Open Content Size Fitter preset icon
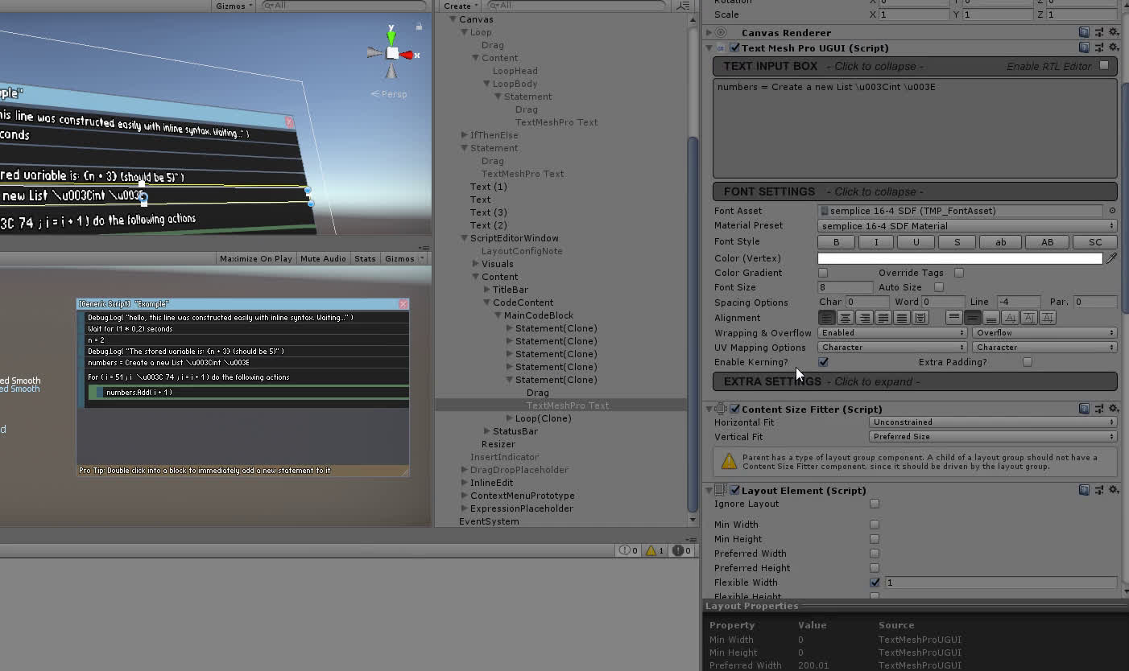The width and height of the screenshot is (1129, 671). click(1099, 410)
